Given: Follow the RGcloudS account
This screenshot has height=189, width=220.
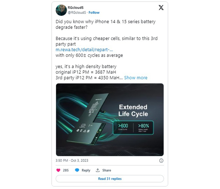Looking at the screenshot, I should (x=94, y=12).
